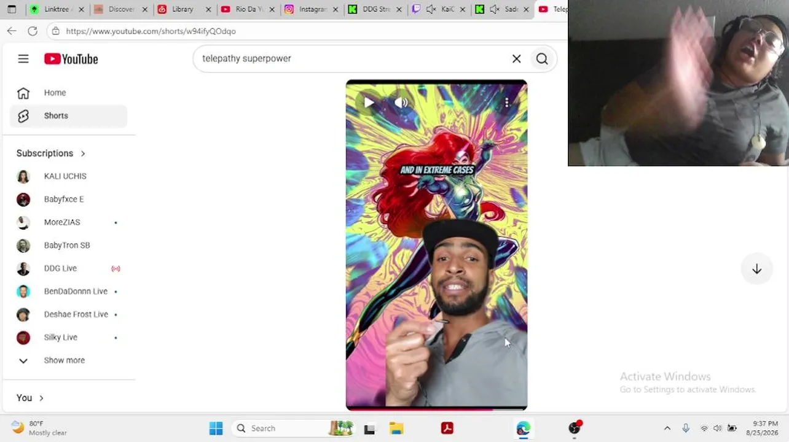Click the microphone tray icon
Screen dimensions: 789x442
[x=686, y=428]
